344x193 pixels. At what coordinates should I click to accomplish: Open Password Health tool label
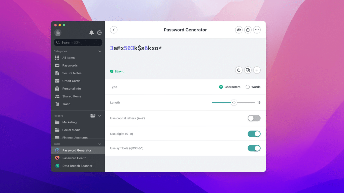tap(74, 158)
